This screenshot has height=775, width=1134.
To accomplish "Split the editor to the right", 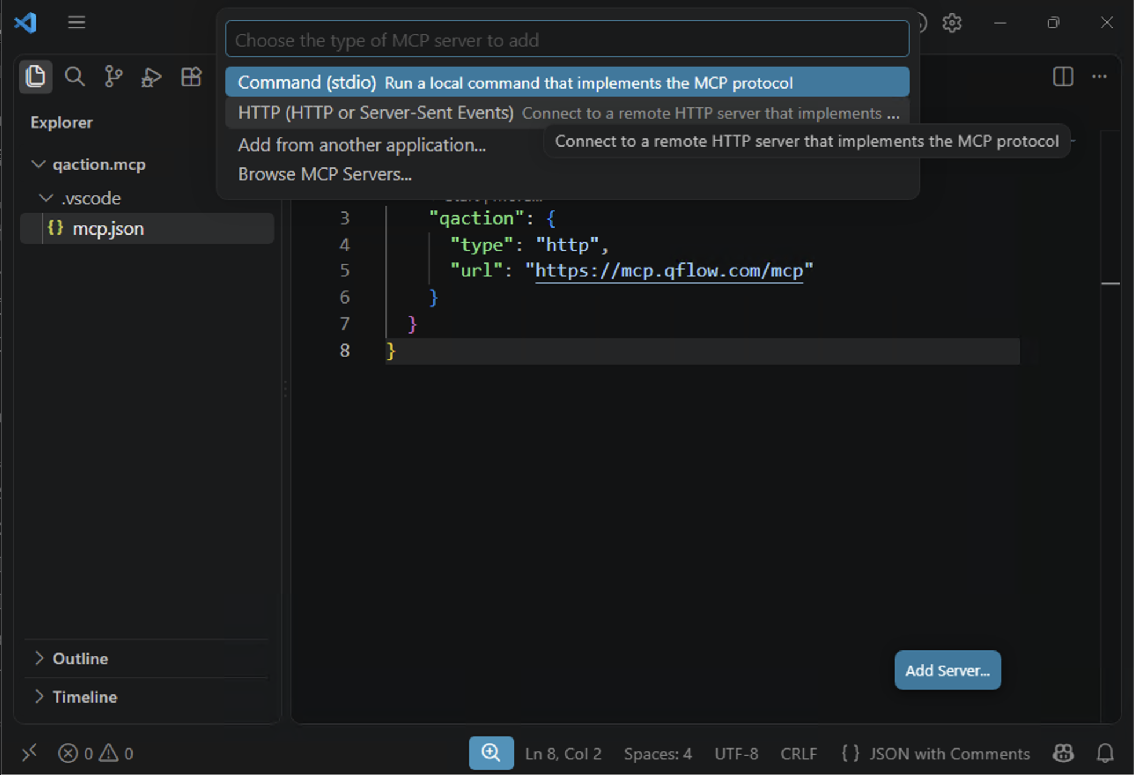I will pos(1063,76).
